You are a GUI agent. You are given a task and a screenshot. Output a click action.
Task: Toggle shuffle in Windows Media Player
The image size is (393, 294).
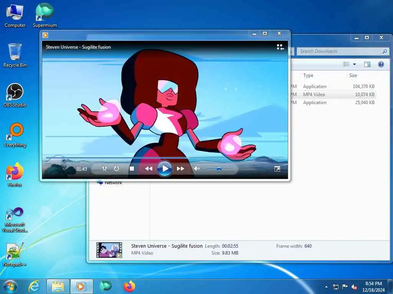(x=104, y=169)
